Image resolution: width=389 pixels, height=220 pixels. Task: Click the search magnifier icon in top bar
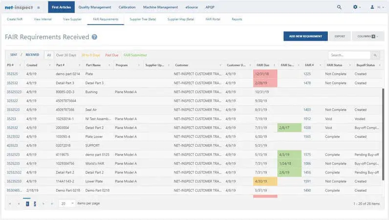pos(339,7)
